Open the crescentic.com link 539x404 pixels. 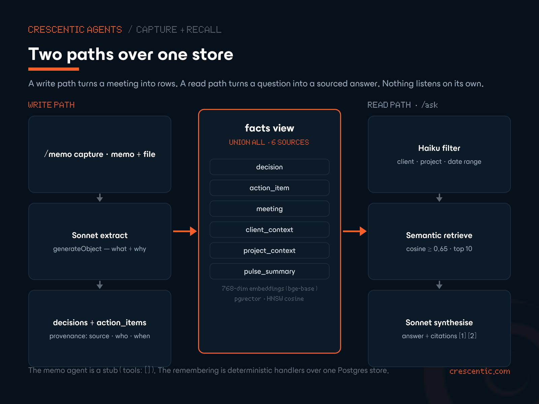click(480, 371)
